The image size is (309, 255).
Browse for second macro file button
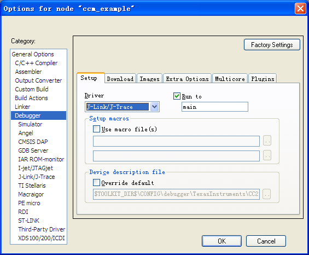[267, 155]
